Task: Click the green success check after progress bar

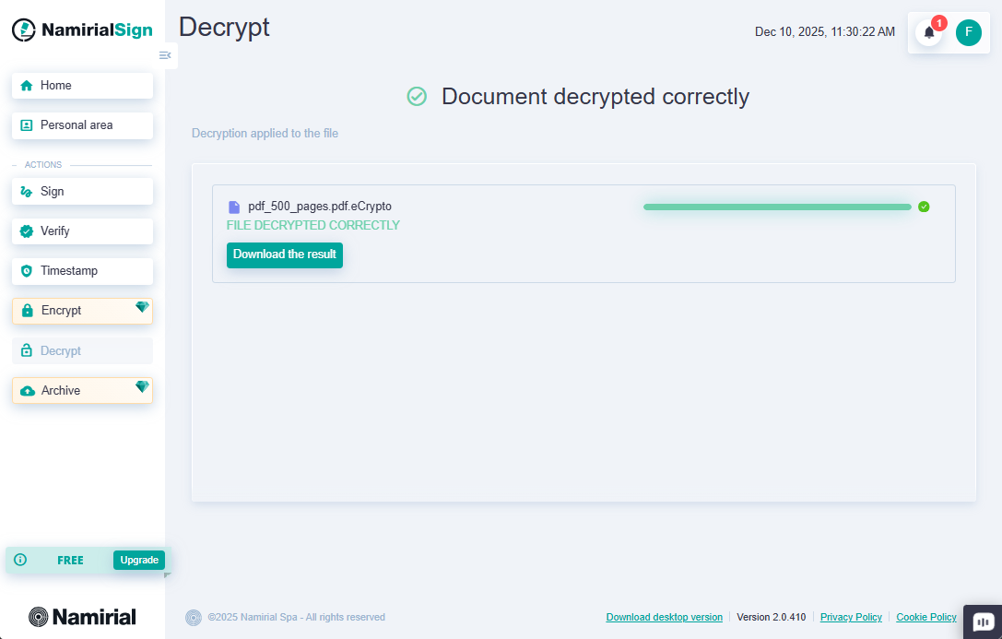Action: tap(924, 207)
